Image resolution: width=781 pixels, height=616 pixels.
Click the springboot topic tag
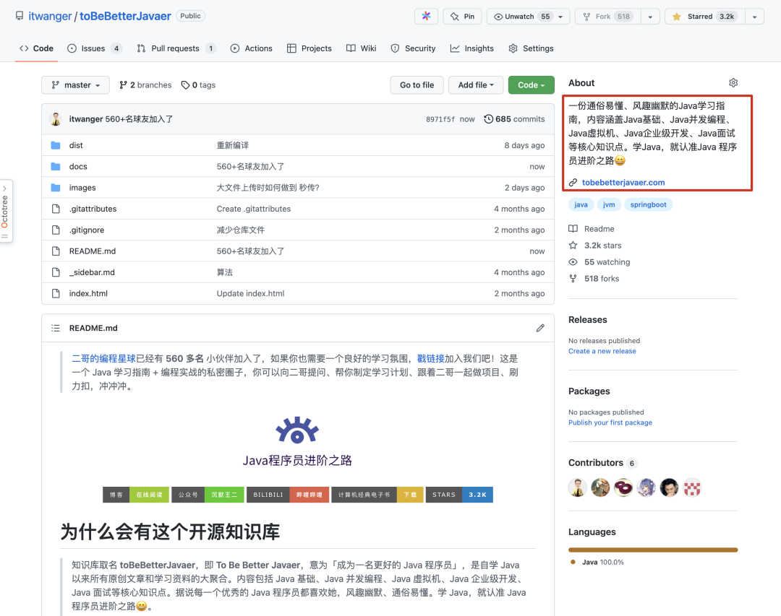pos(648,204)
